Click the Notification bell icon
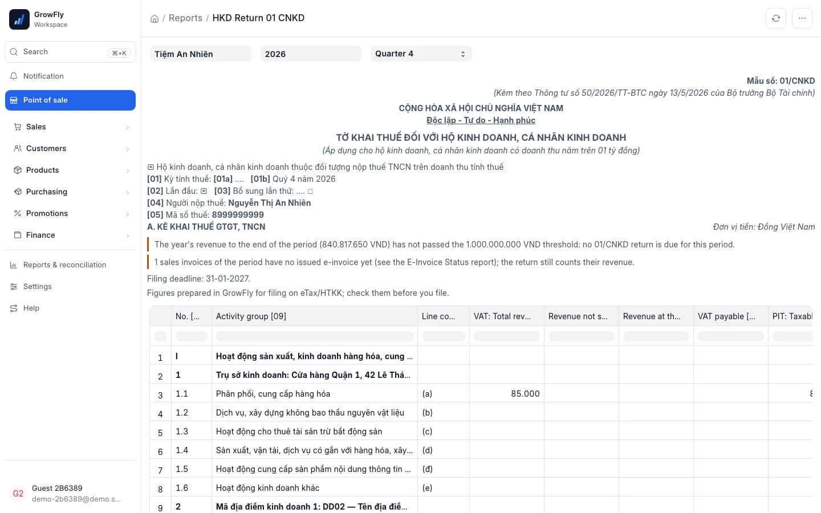 [14, 76]
